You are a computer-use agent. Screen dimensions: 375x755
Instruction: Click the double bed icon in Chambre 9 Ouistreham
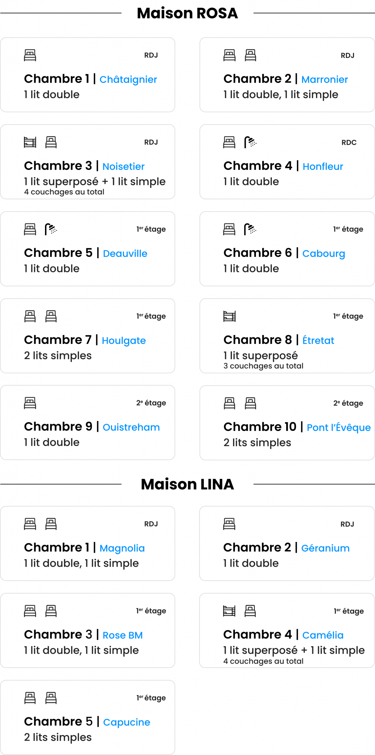(x=30, y=403)
